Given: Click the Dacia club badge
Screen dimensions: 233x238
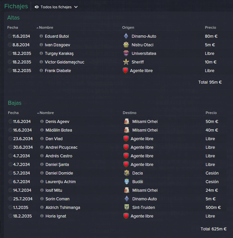Looking at the screenshot, I should pyautogui.click(x=127, y=173).
